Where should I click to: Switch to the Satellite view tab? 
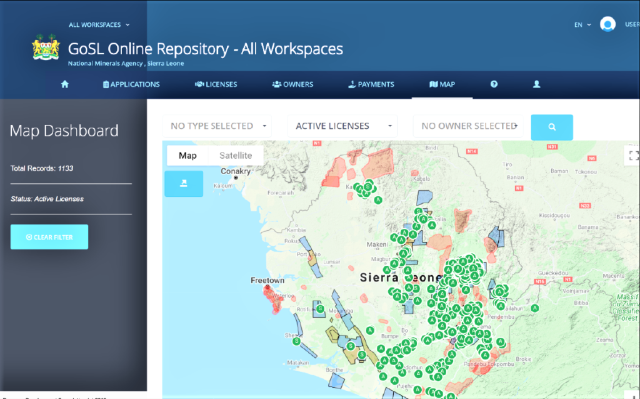tap(236, 156)
